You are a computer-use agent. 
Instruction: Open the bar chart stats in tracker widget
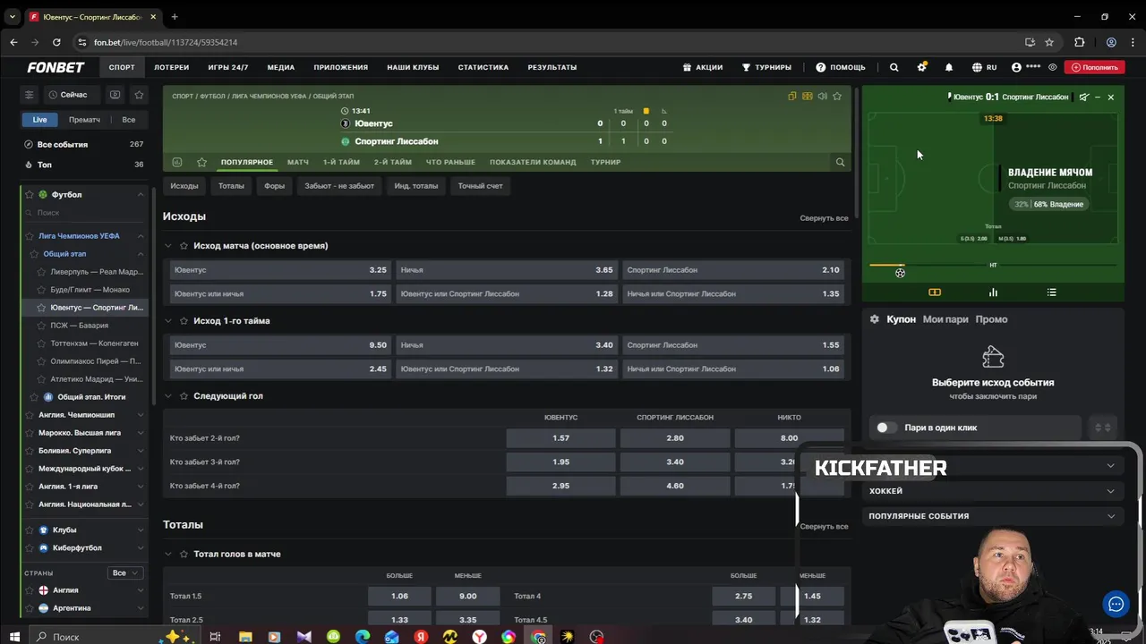click(x=993, y=292)
